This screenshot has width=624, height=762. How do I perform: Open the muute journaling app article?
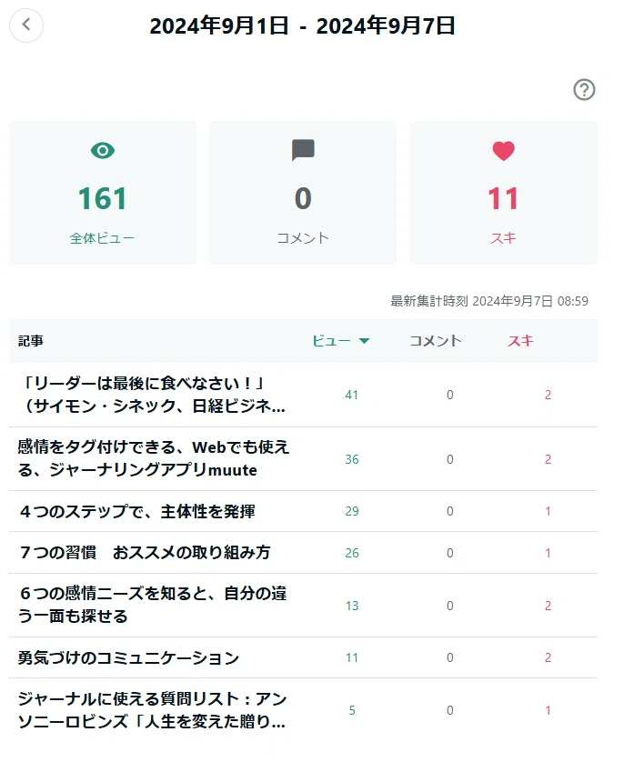coord(154,459)
